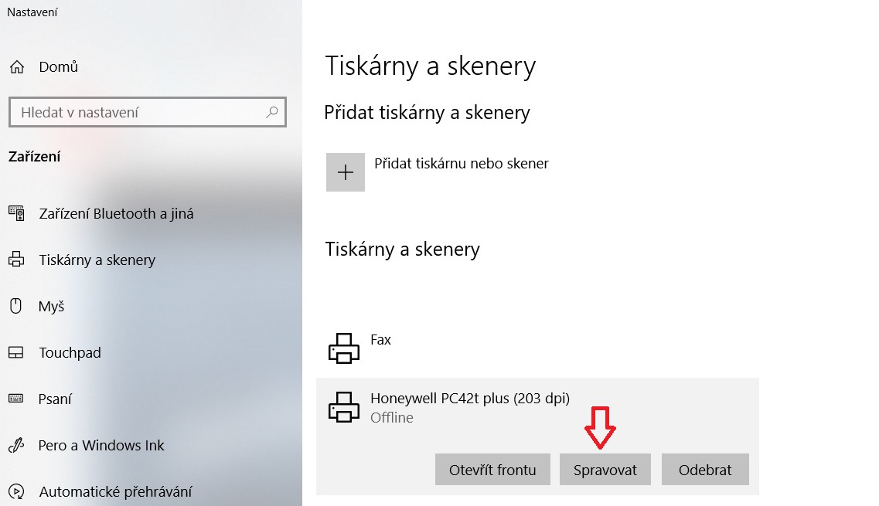Remove printer with the Odebrat button

tap(705, 470)
